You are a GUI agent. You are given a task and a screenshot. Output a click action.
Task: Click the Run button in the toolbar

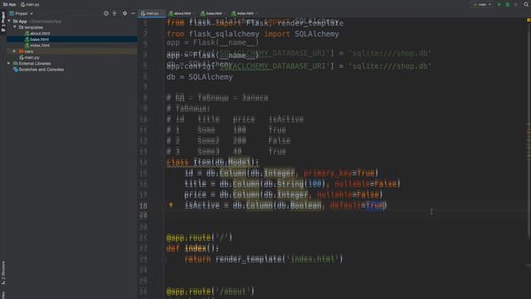(x=499, y=5)
